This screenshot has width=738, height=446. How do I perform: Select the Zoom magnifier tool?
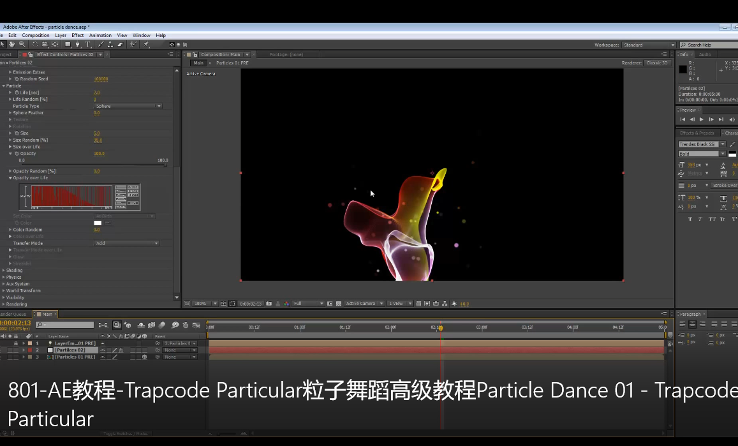click(22, 44)
